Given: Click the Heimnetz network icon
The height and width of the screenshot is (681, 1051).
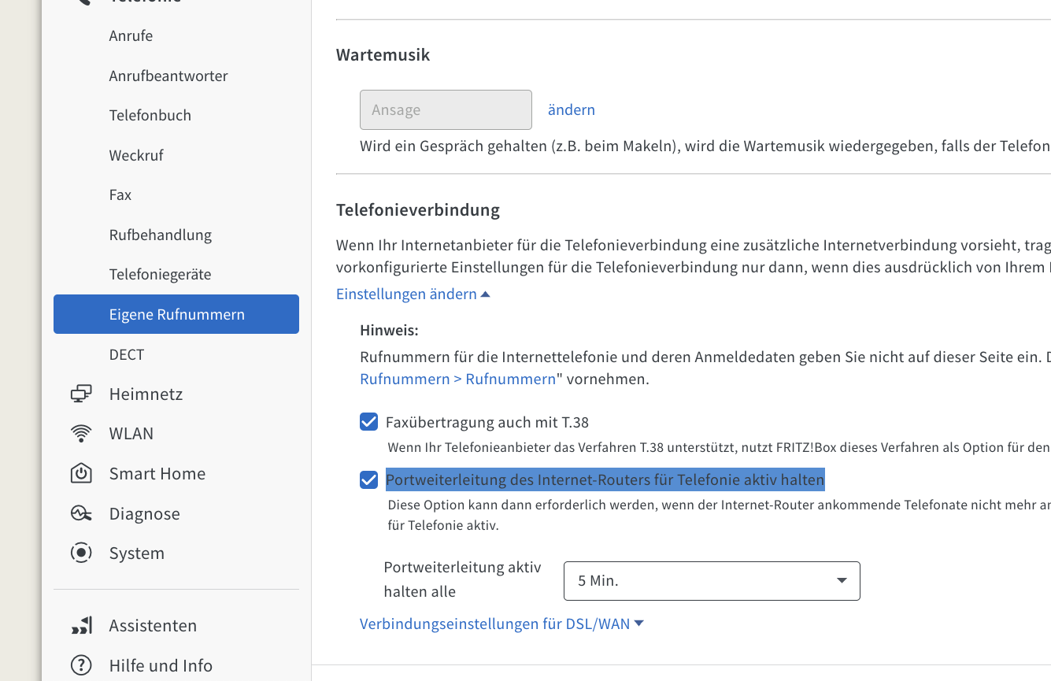Looking at the screenshot, I should click(x=81, y=394).
